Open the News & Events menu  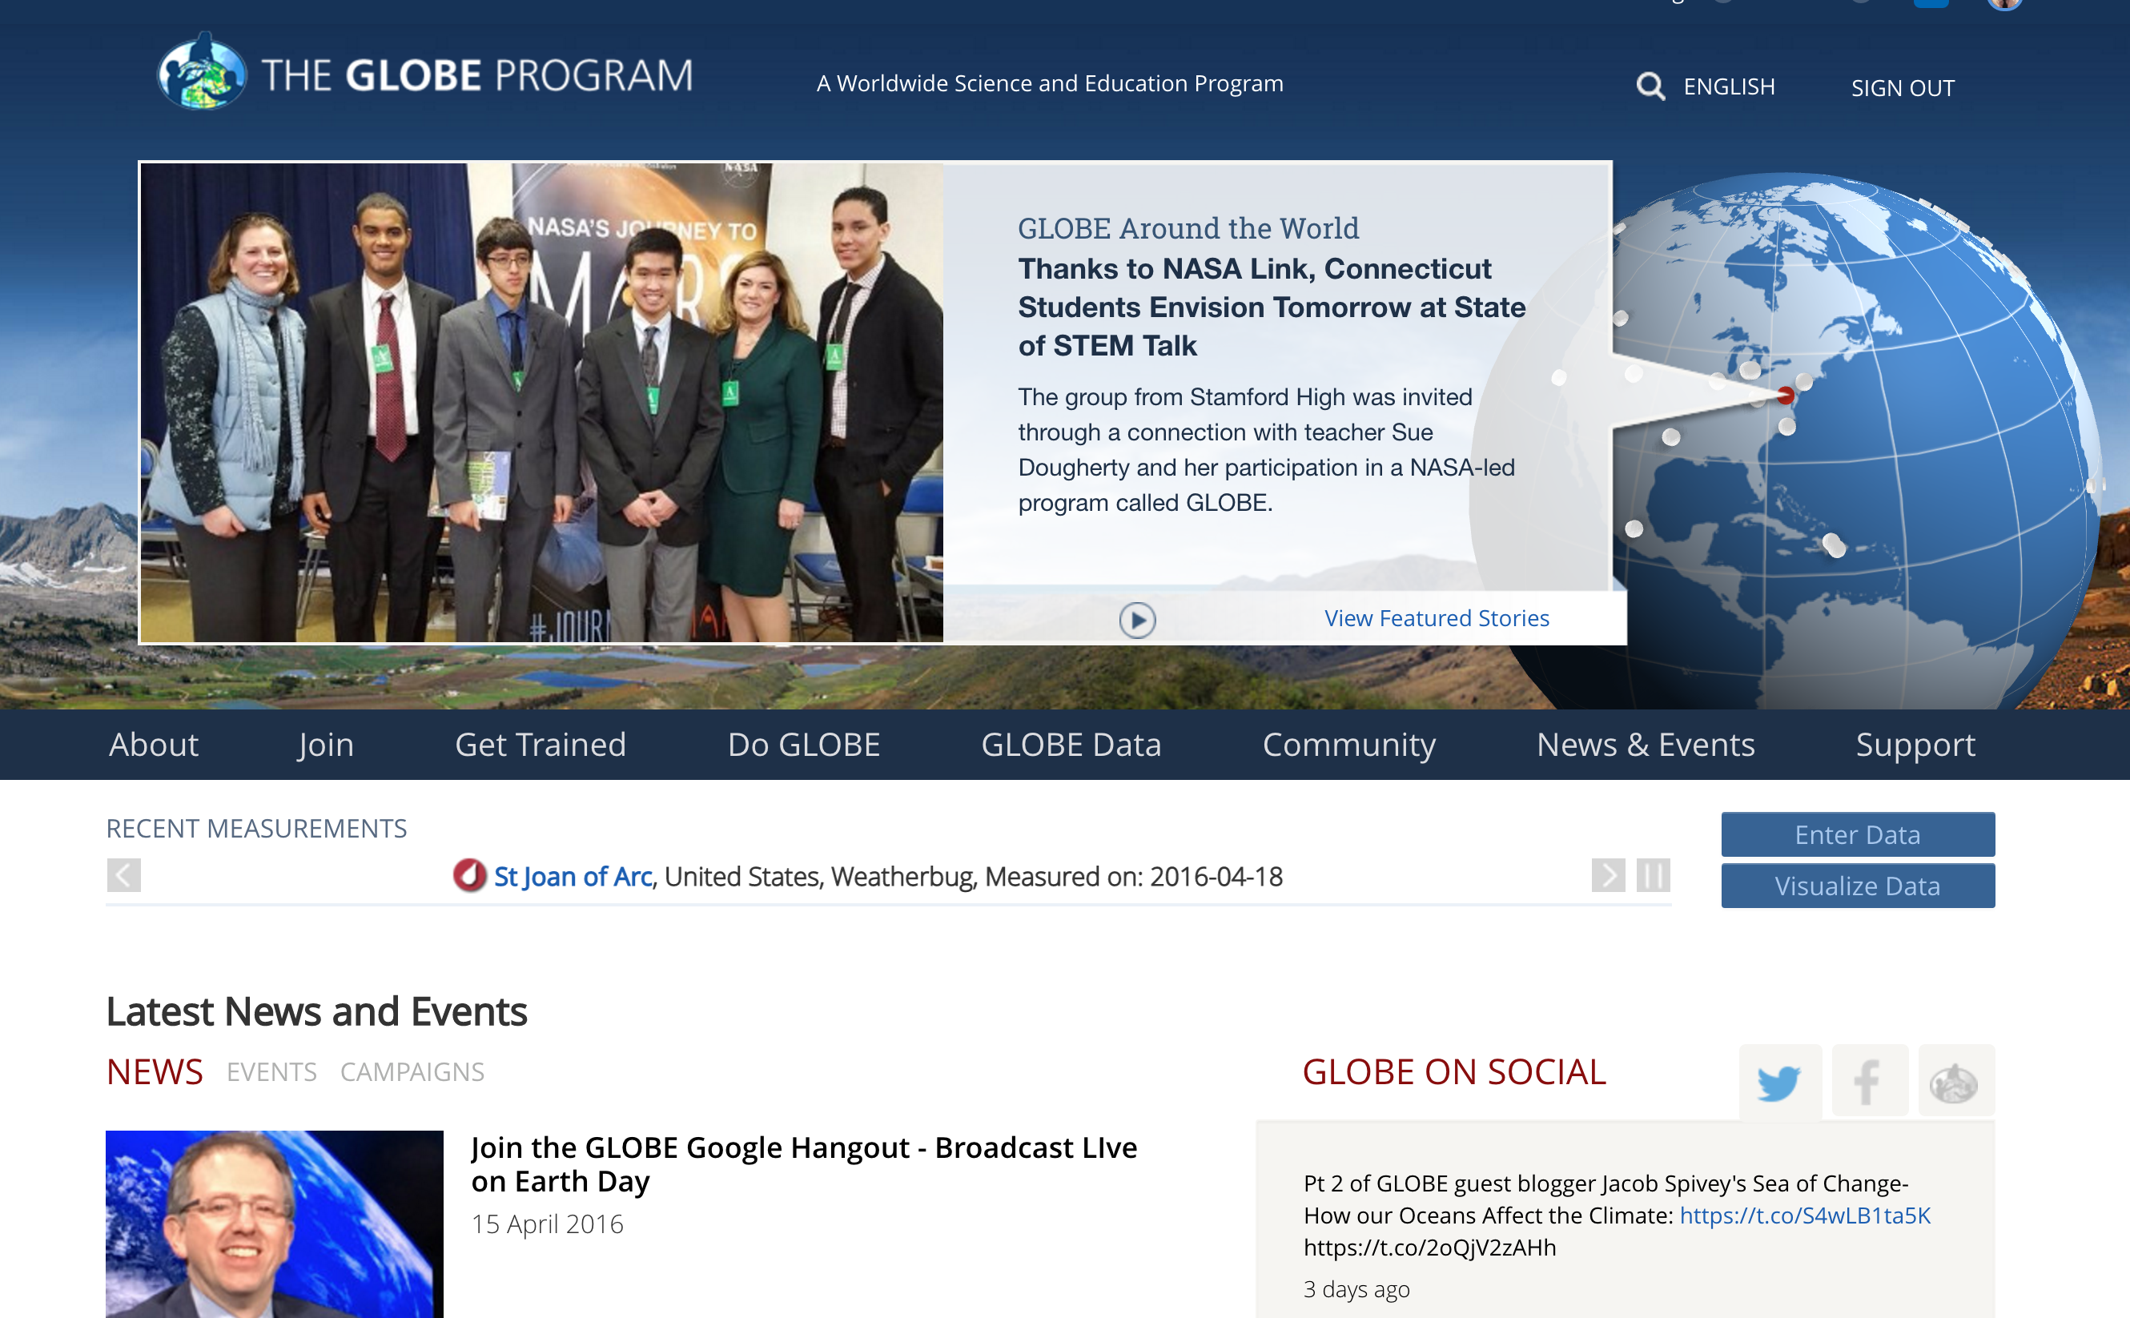coord(1646,745)
